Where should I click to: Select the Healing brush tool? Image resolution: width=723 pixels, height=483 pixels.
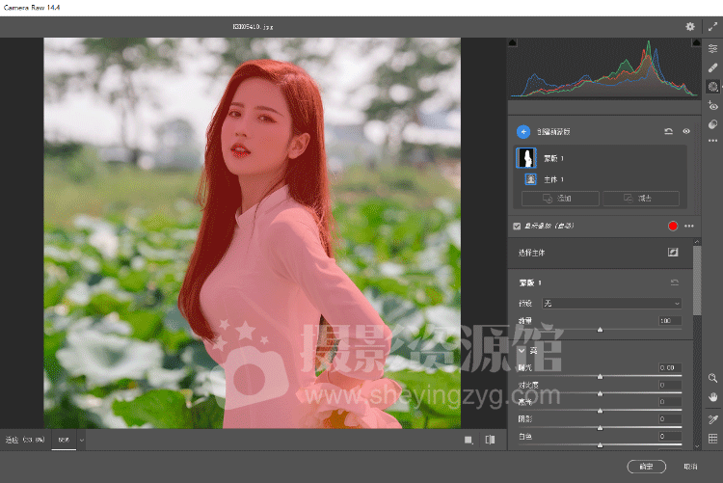click(712, 67)
